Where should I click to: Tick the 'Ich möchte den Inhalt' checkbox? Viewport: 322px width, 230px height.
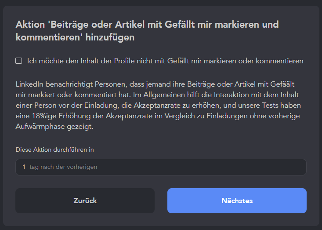coord(19,61)
